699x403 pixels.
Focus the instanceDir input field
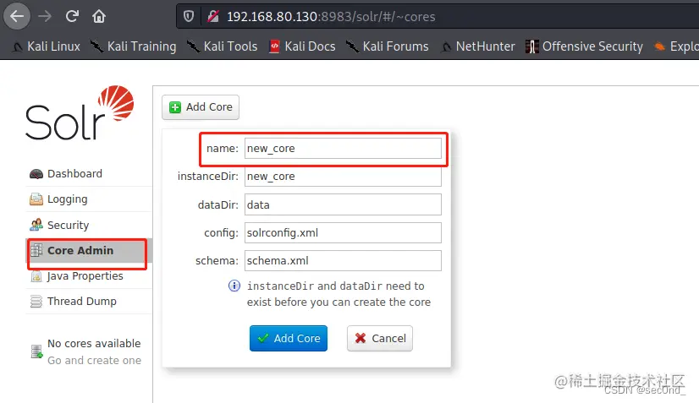click(x=343, y=177)
